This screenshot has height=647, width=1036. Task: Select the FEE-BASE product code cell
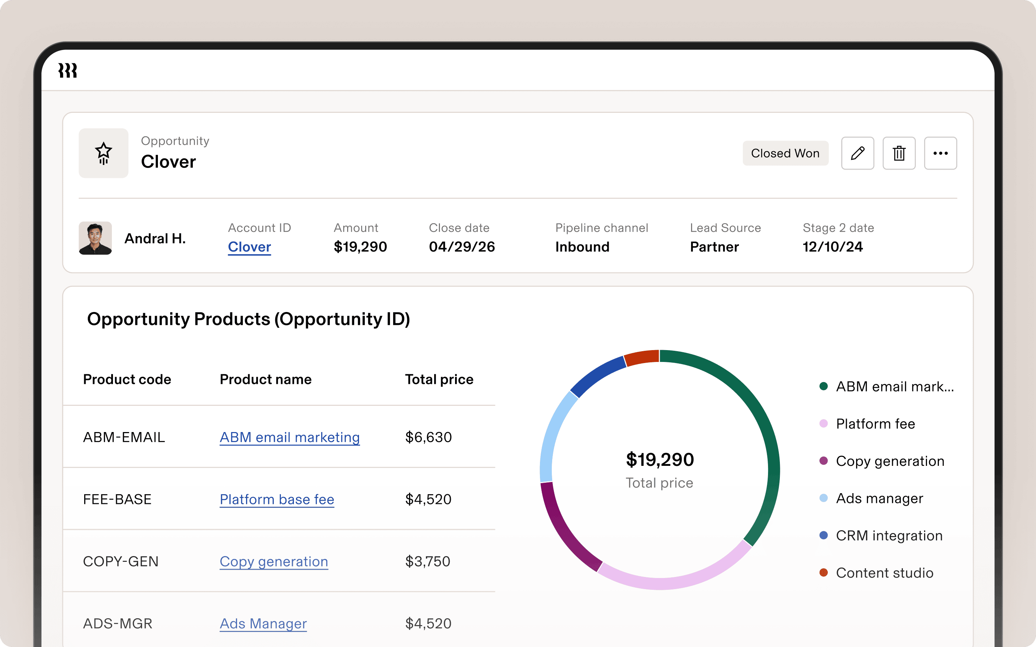point(117,499)
